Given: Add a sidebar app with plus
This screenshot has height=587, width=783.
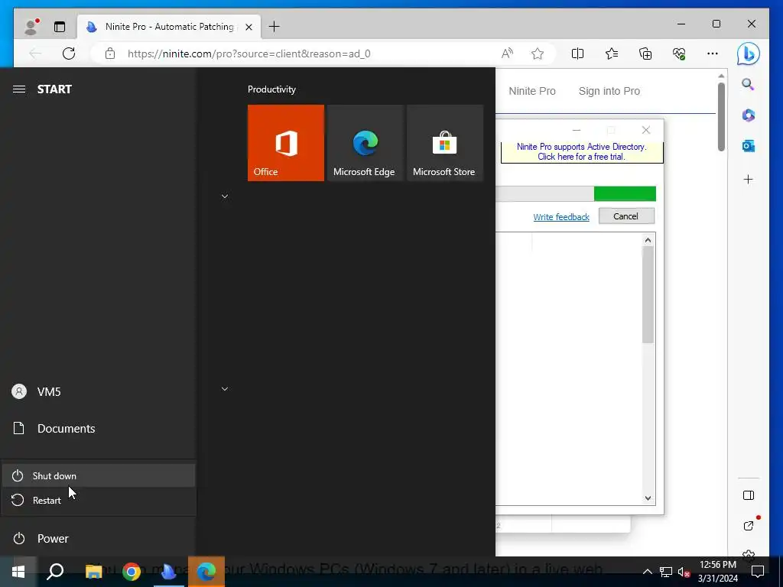Looking at the screenshot, I should [748, 179].
